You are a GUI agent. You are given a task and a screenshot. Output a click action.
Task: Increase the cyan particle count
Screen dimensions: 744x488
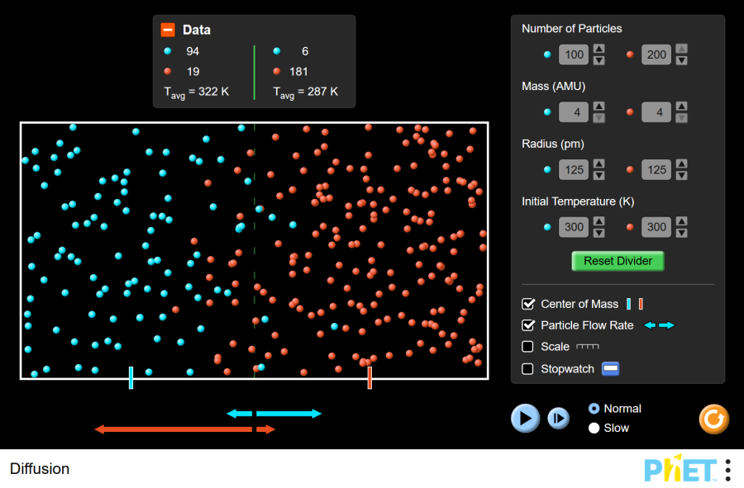click(x=599, y=50)
